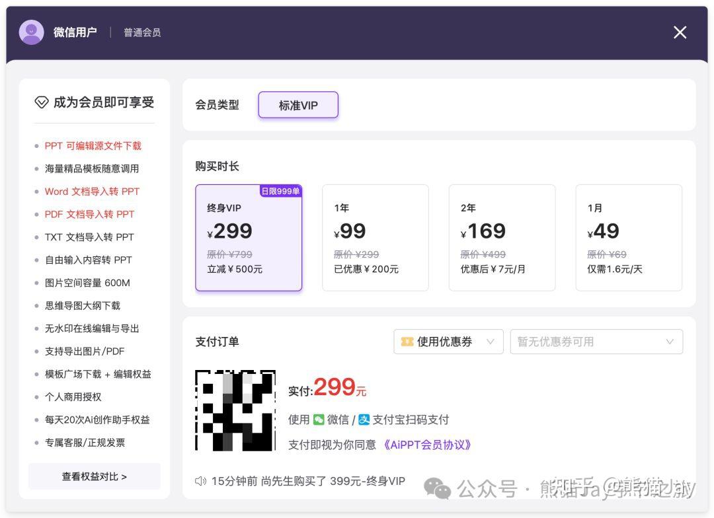
Task: Click the purple user avatar icon
Action: point(32,32)
